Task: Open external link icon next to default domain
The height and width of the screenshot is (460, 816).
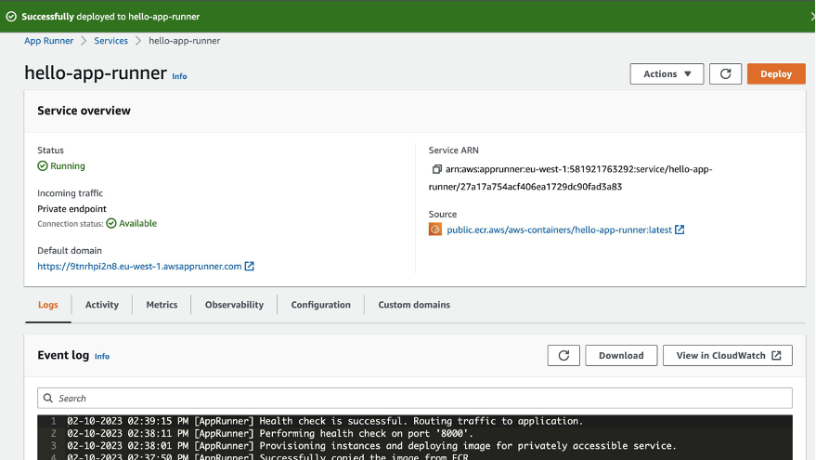Action: [250, 266]
